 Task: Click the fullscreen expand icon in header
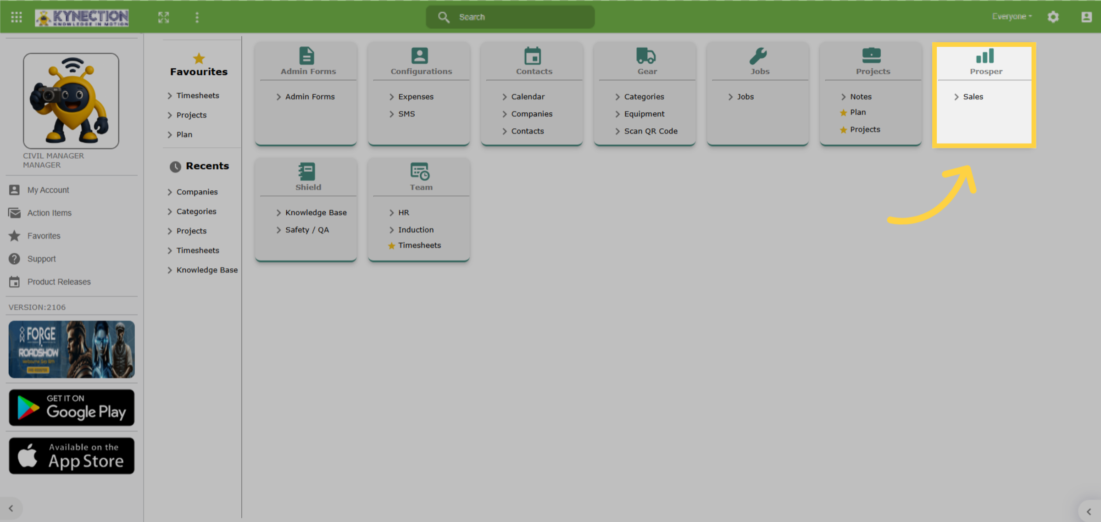pos(164,17)
